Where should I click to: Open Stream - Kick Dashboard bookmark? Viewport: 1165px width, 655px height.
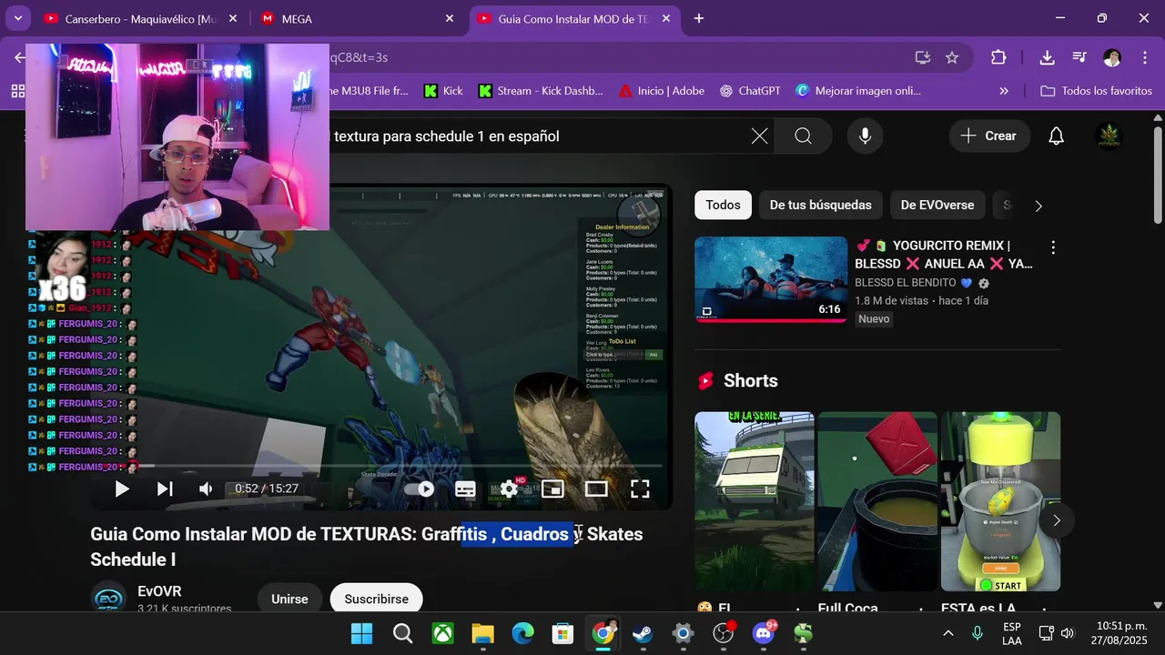tap(541, 91)
